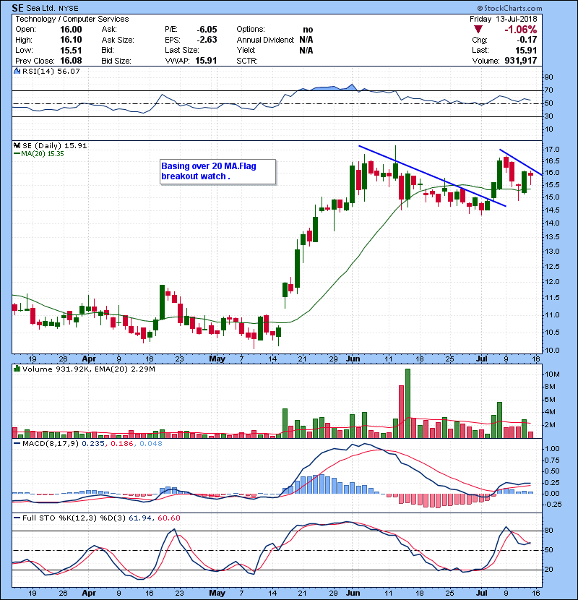
Task: Click the Technology / Computer Services sector text
Action: [x=72, y=19]
